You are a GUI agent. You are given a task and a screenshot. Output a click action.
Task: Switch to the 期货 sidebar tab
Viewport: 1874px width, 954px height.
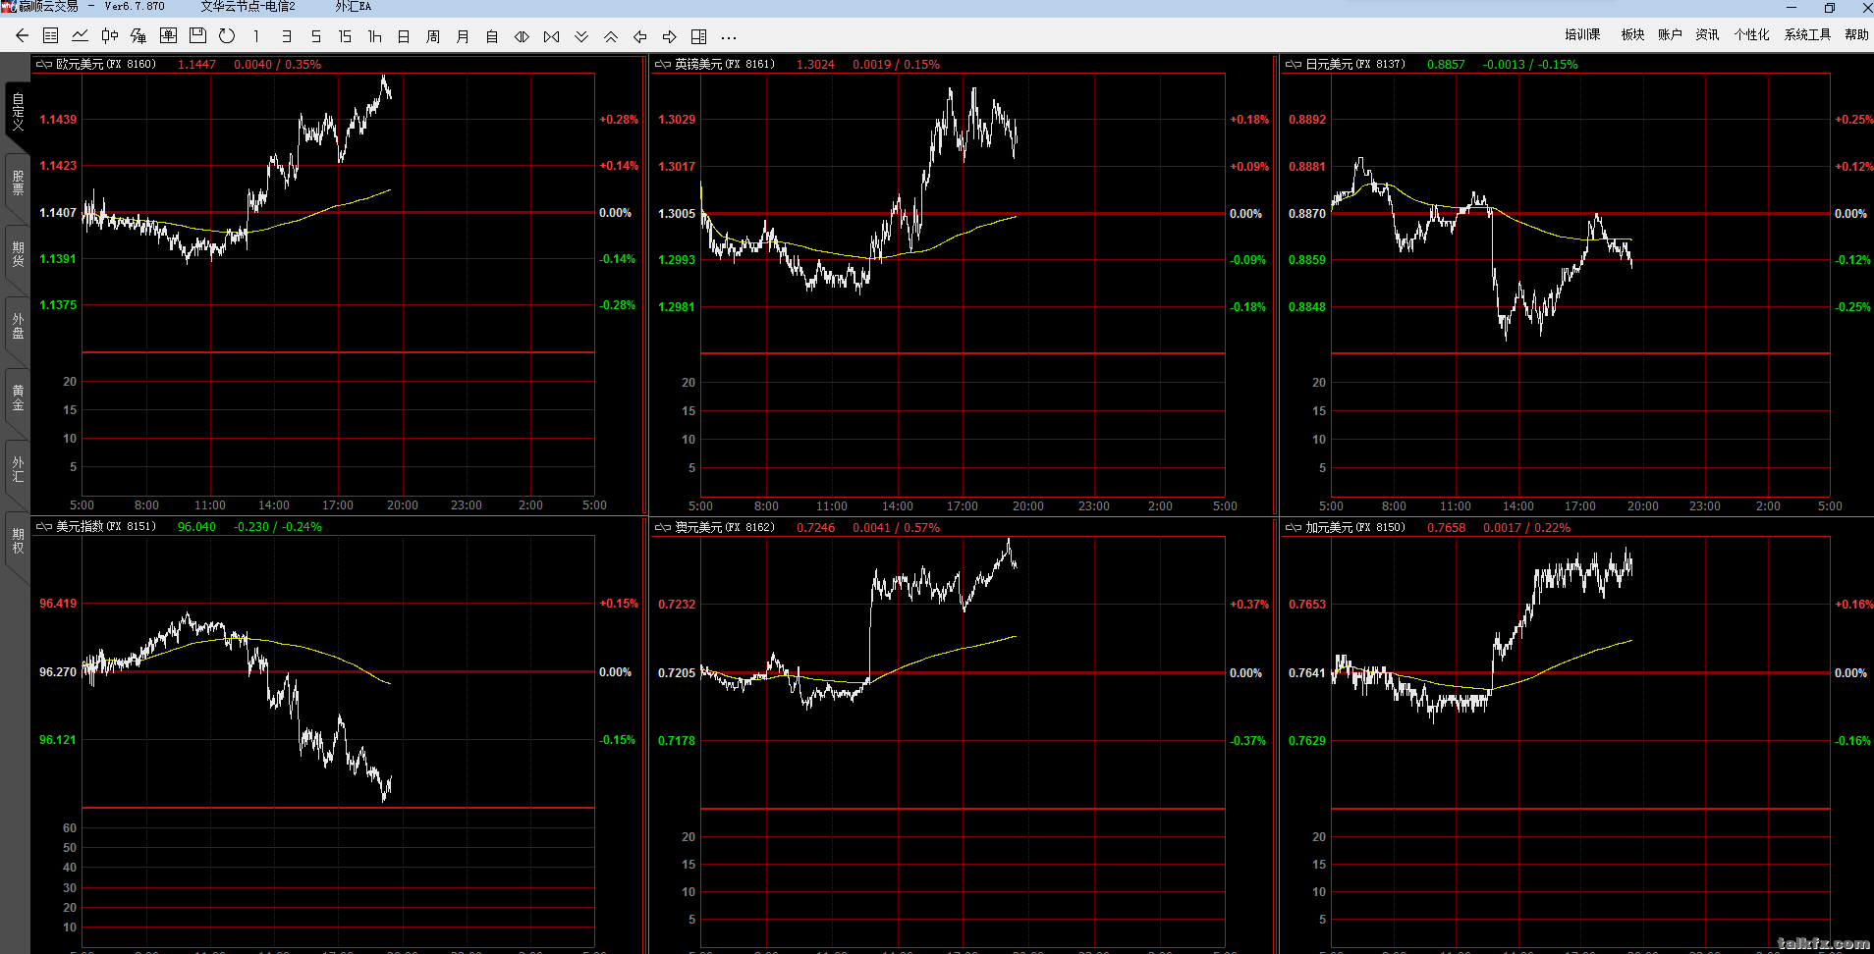click(18, 254)
